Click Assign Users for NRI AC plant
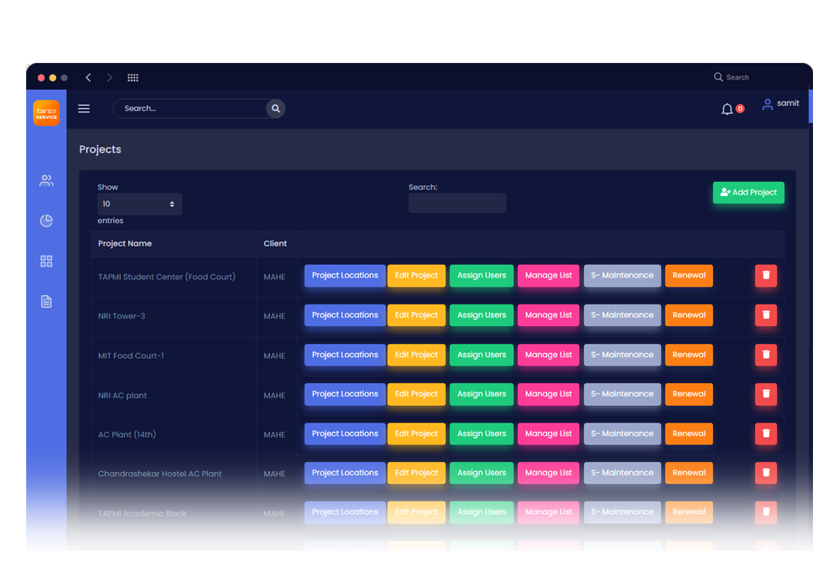 482,394
